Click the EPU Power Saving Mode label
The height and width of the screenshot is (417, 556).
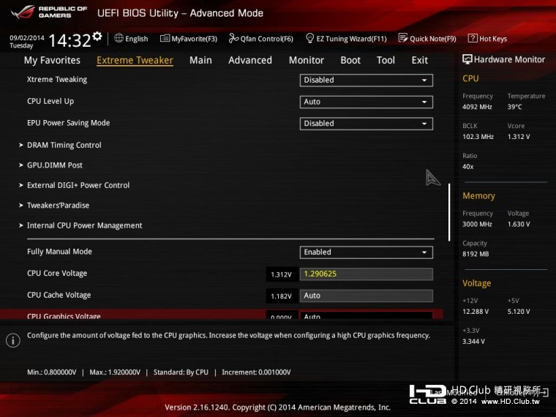(x=69, y=123)
